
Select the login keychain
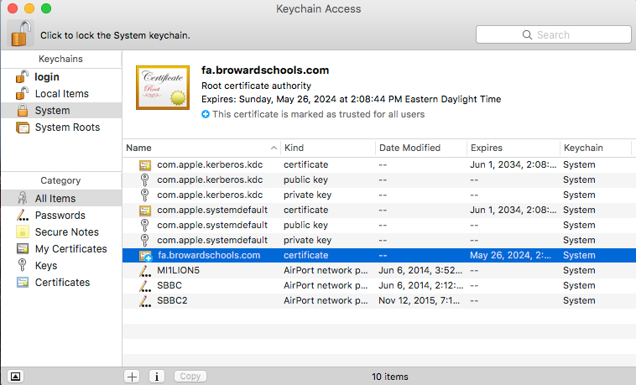coord(61,76)
